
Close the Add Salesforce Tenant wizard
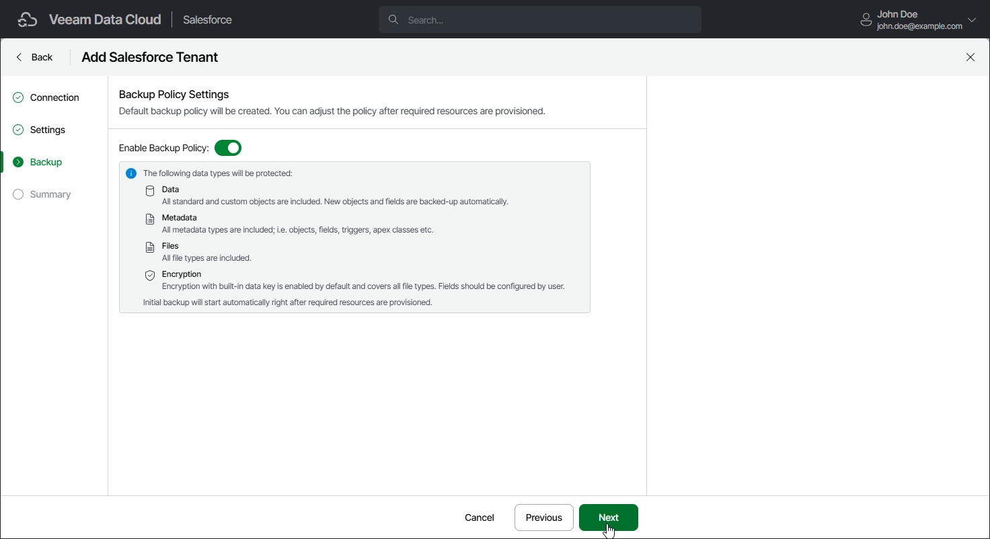[x=970, y=57]
